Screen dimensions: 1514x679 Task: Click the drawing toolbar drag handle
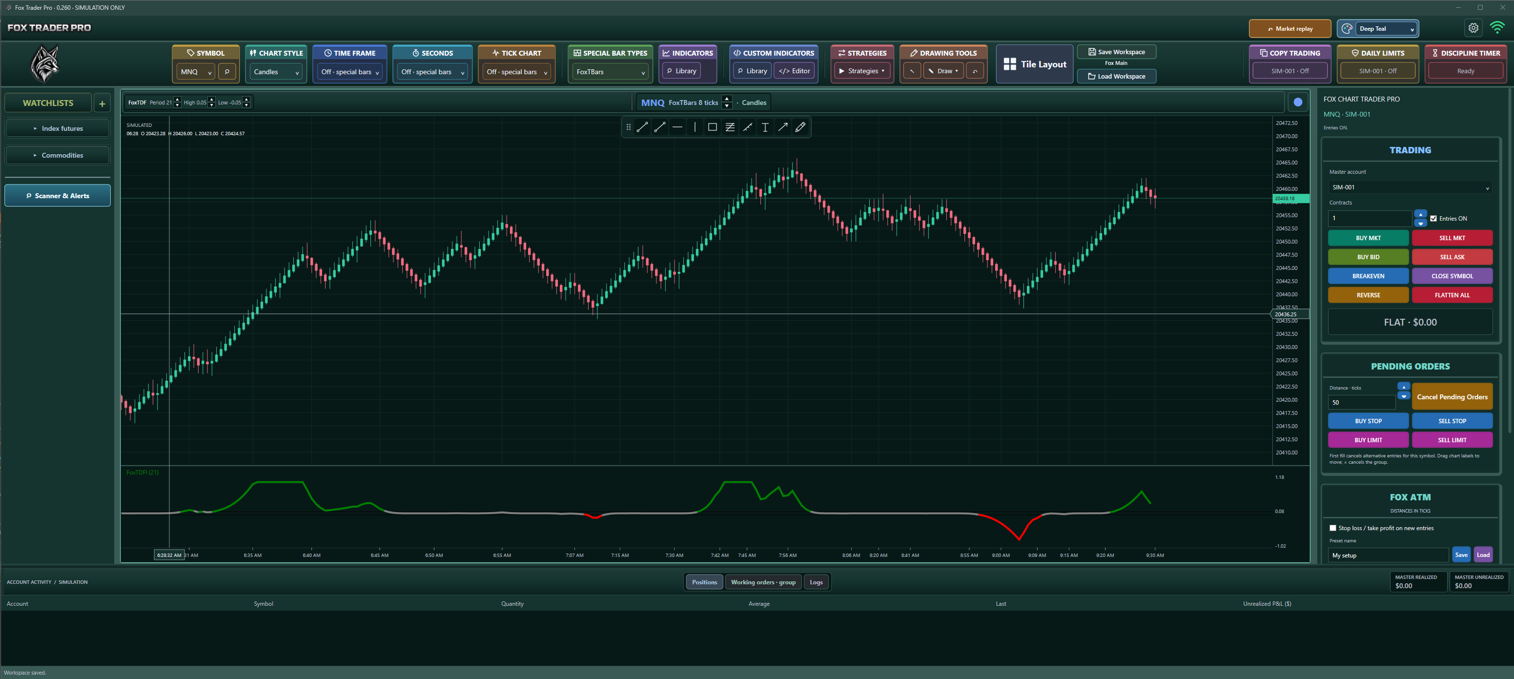[x=628, y=127]
